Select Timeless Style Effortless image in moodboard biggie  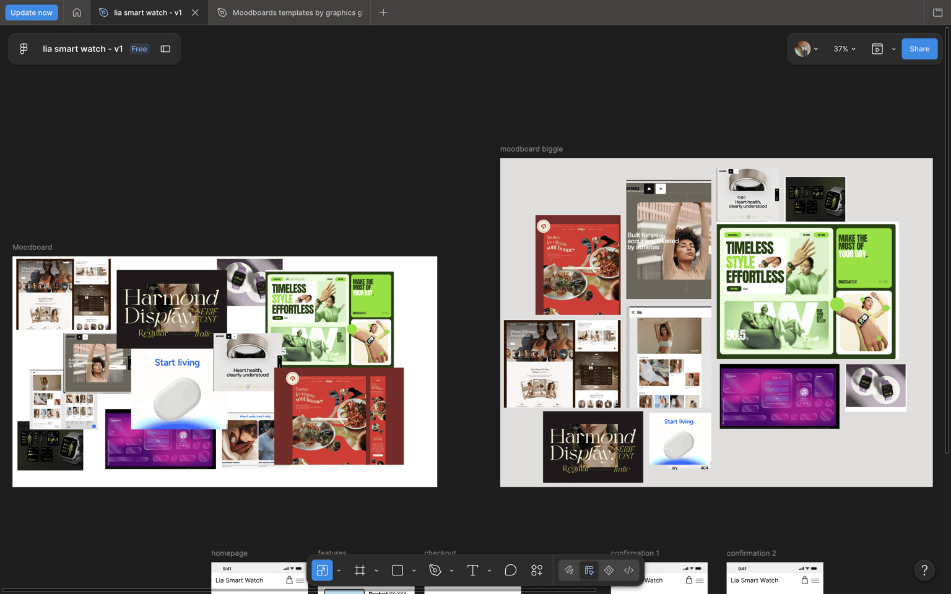(807, 291)
